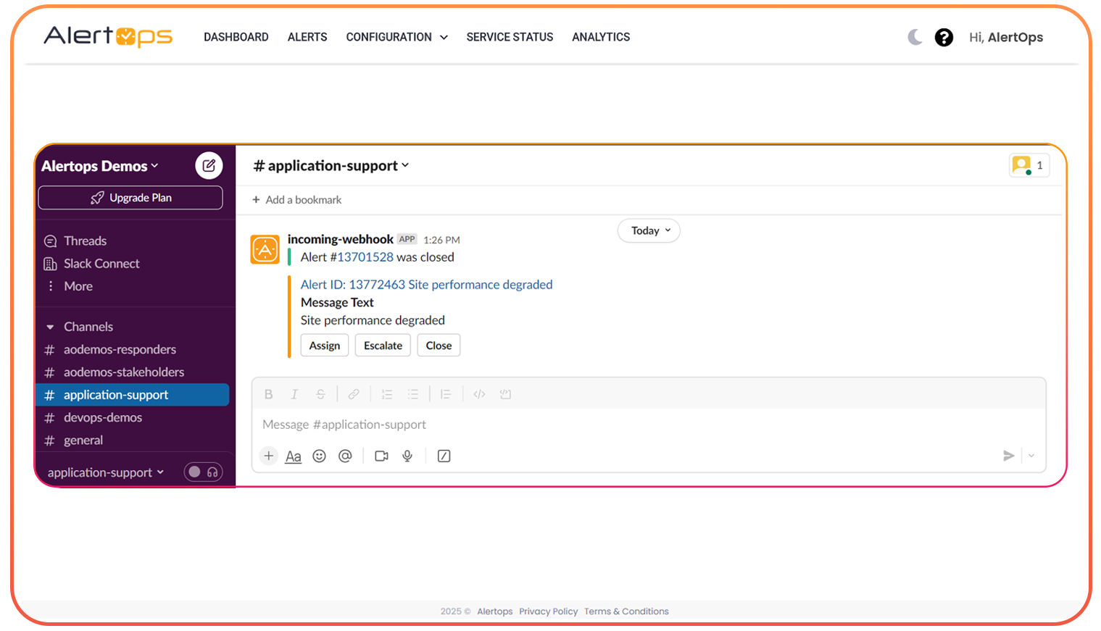Open the Today date dropdown
Screen dimensions: 1101x631
pos(649,230)
